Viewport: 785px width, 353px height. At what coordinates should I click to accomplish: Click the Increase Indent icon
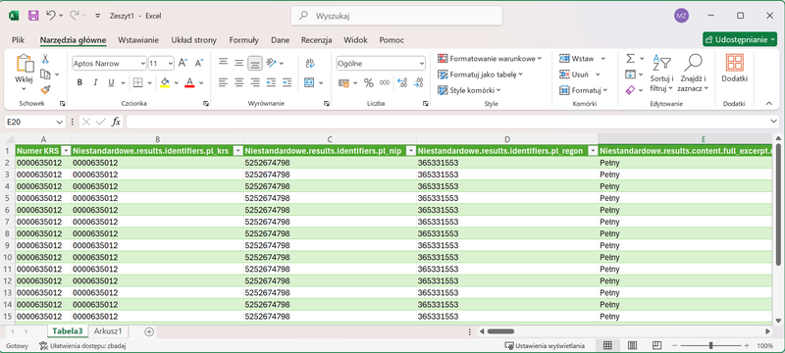pyautogui.click(x=287, y=82)
